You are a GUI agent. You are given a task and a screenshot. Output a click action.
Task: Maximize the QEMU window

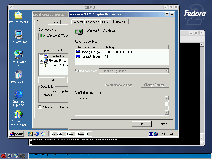pos(171,7)
